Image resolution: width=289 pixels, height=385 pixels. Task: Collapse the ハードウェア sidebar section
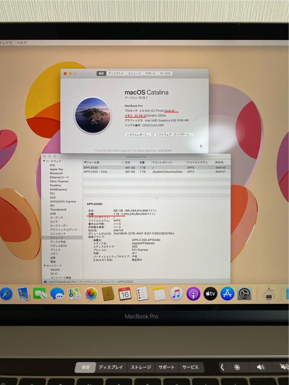[44, 161]
